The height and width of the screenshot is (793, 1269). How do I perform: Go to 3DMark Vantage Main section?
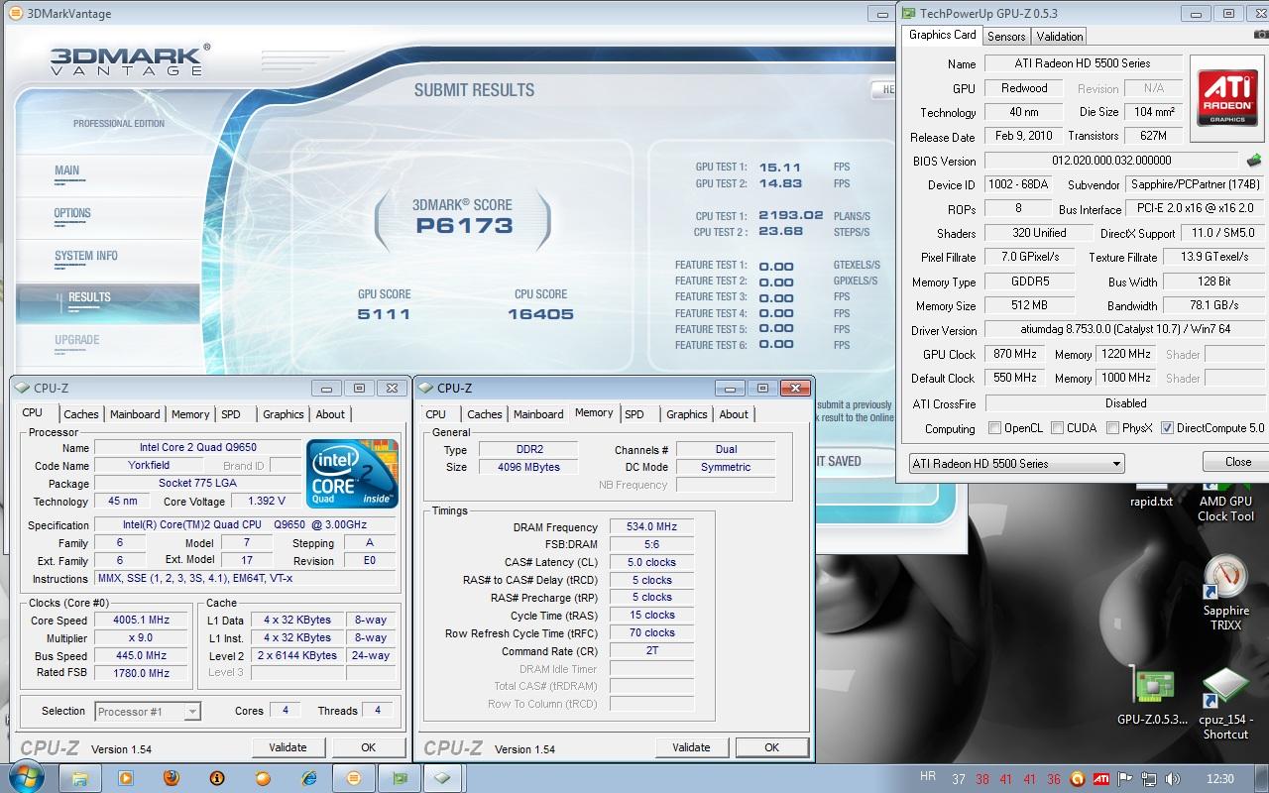tap(66, 170)
